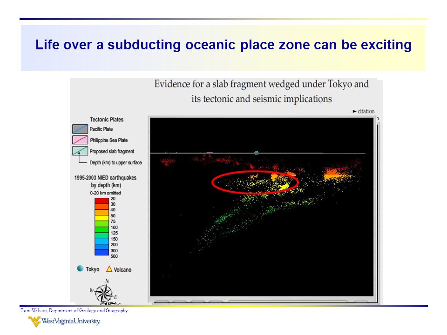The image size is (447, 335).
Task: Click the 'Tectonic Plates' legend heading
Action: [x=107, y=120]
